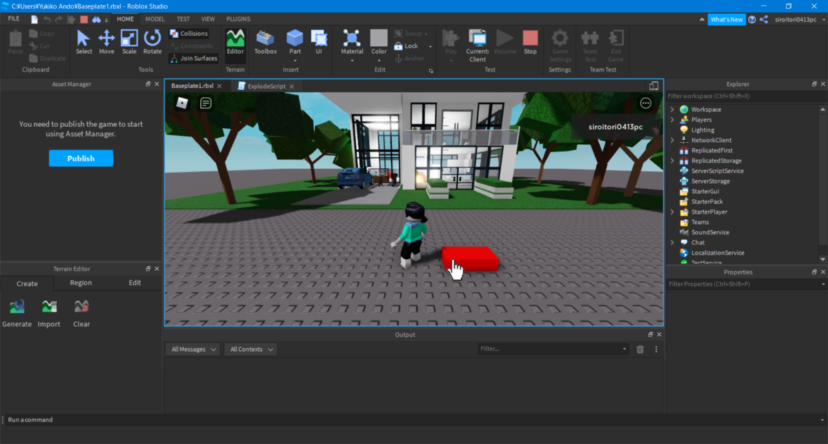Click Generate in Terrain Editor
Image resolution: width=828 pixels, height=444 pixels.
tap(17, 313)
